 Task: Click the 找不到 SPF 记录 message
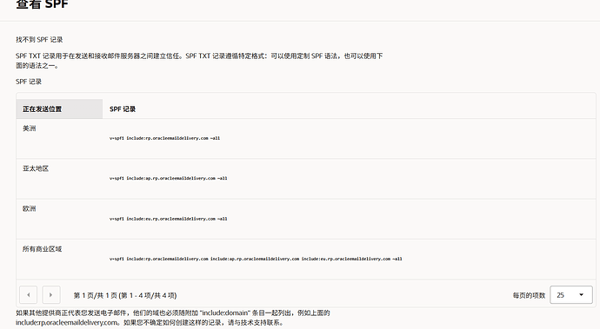pos(39,40)
